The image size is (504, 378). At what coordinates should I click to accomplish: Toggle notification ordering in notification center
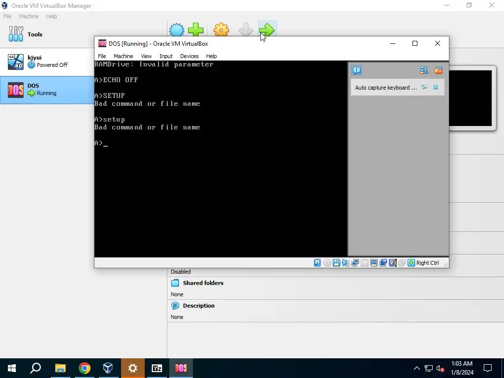point(424,70)
